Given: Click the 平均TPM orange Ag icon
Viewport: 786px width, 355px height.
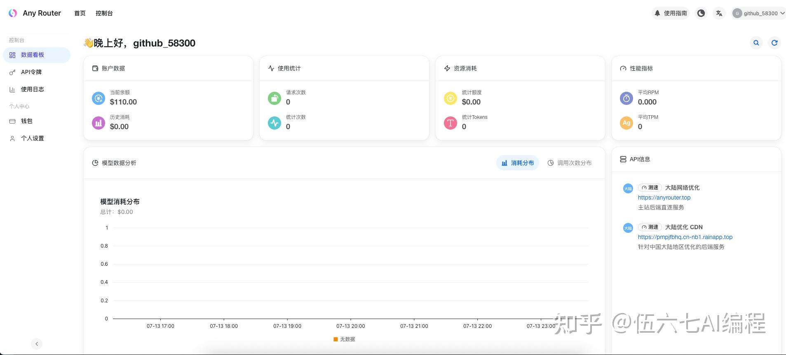Looking at the screenshot, I should [x=626, y=123].
